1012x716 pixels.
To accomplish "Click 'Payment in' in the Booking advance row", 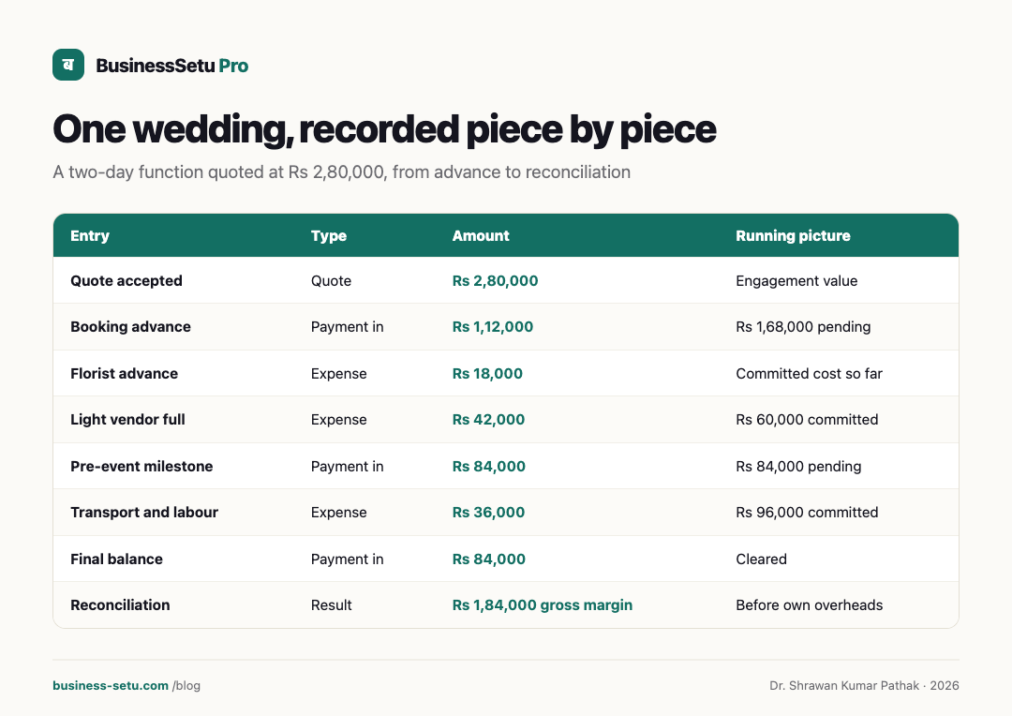I will pyautogui.click(x=348, y=327).
